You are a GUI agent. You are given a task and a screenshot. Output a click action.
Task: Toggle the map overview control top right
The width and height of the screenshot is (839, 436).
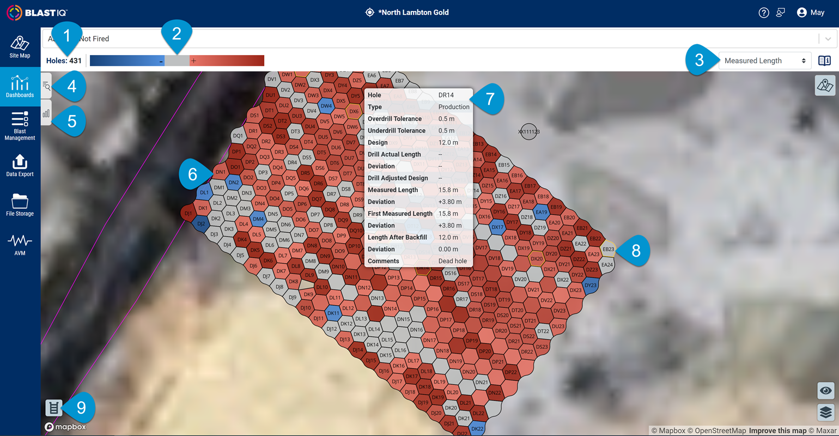pyautogui.click(x=824, y=86)
